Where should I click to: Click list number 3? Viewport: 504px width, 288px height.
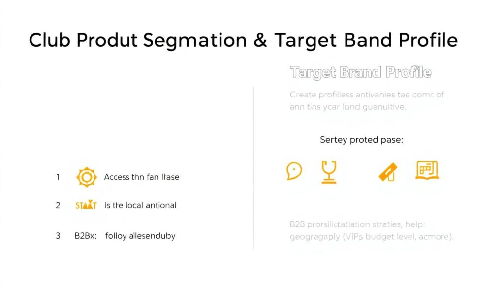(x=58, y=236)
